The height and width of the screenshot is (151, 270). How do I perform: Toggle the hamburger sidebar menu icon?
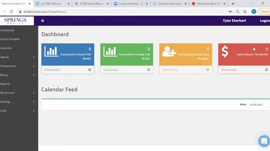pos(43,21)
